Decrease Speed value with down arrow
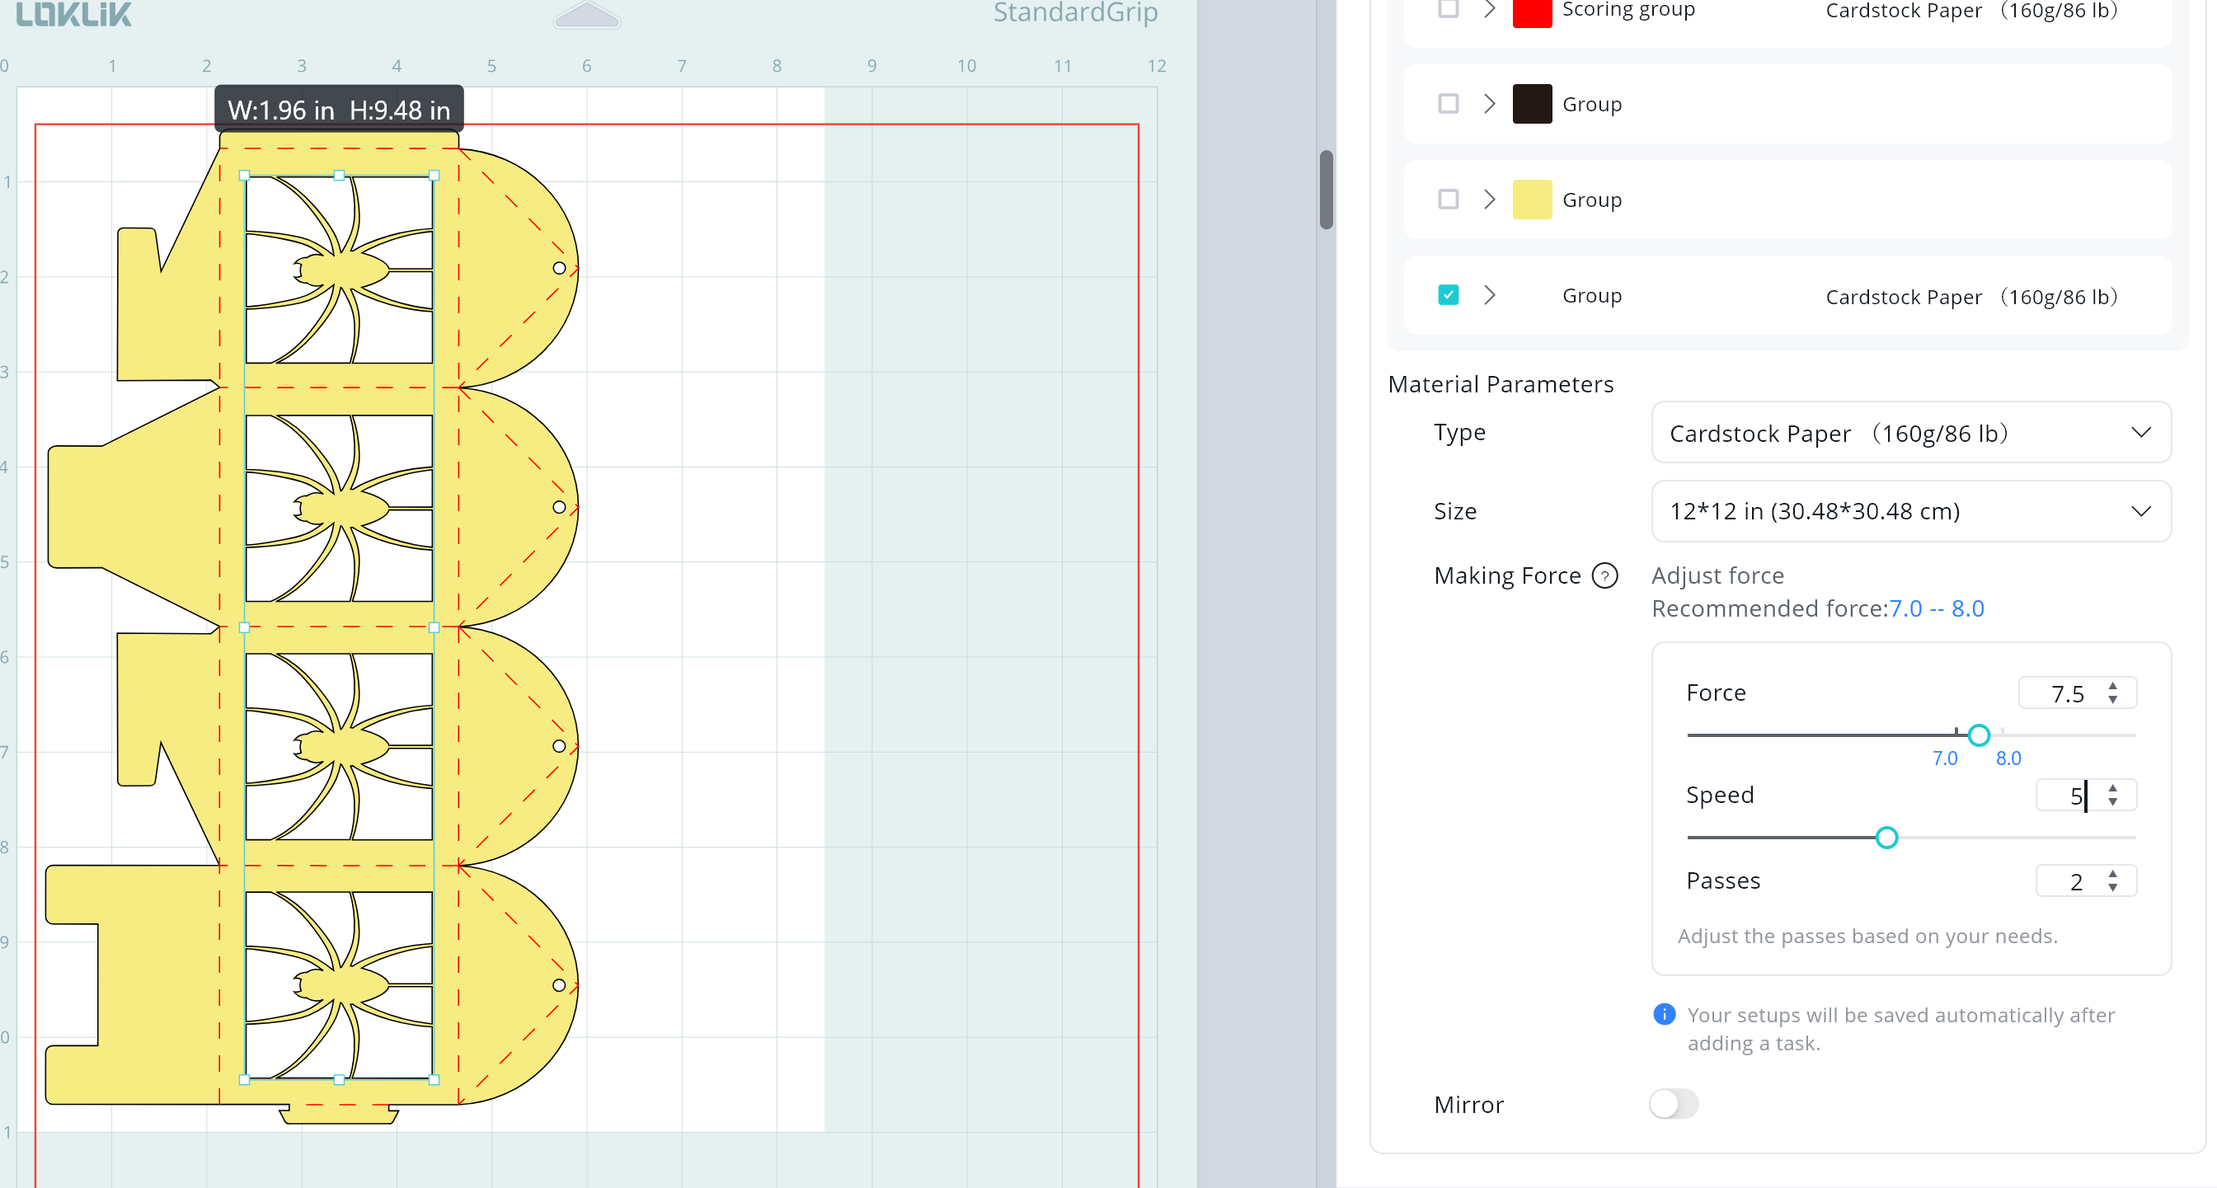 click(x=2112, y=802)
